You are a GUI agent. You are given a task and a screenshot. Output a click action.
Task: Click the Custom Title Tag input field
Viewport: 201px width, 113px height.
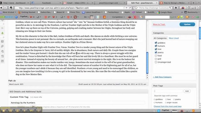click(x=78, y=103)
